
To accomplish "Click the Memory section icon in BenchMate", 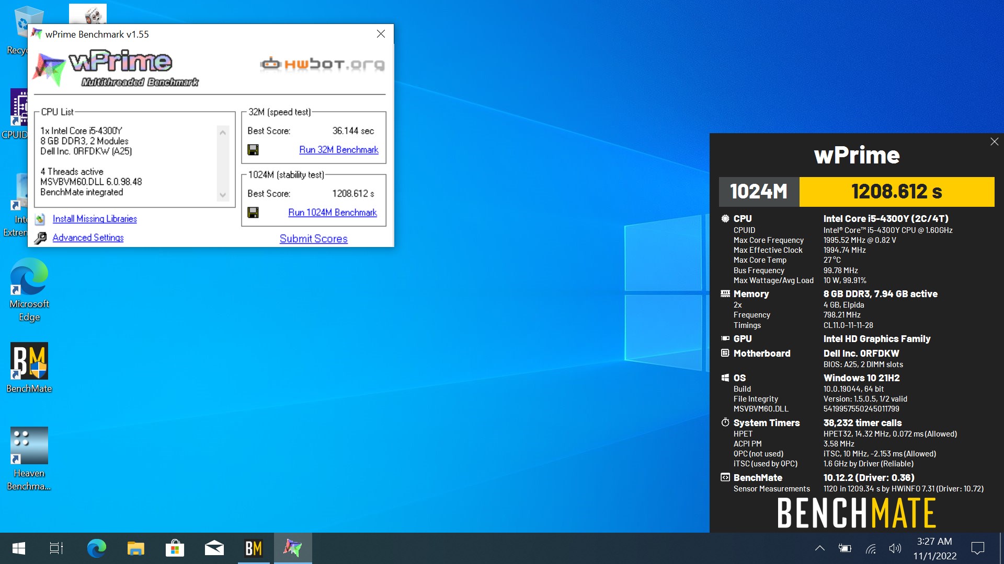I will coord(725,294).
